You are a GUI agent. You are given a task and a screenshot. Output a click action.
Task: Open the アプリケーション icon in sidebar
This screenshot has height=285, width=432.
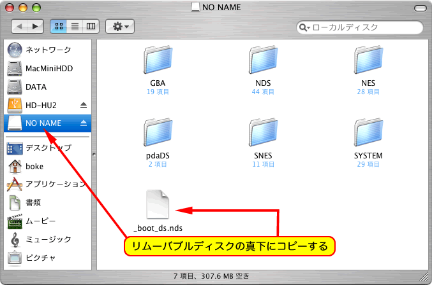click(15, 184)
